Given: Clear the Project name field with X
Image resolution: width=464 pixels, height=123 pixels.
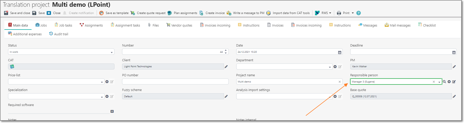Looking at the screenshot, I should tap(339, 82).
